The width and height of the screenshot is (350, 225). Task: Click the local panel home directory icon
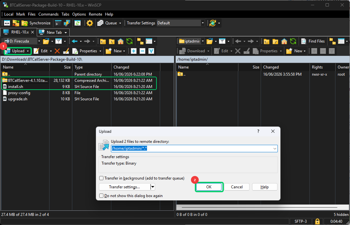point(121,41)
